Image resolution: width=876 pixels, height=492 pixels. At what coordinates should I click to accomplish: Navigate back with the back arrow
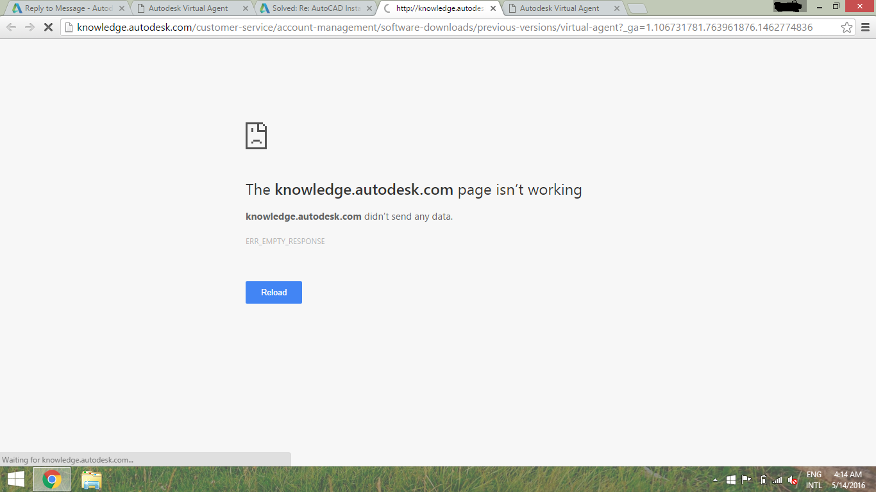(x=11, y=29)
